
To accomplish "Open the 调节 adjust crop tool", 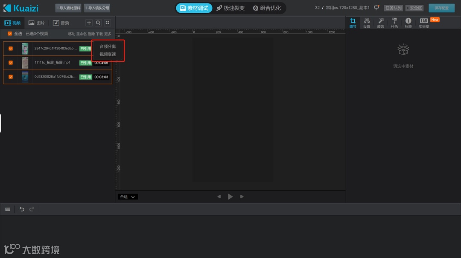I will pos(353,23).
